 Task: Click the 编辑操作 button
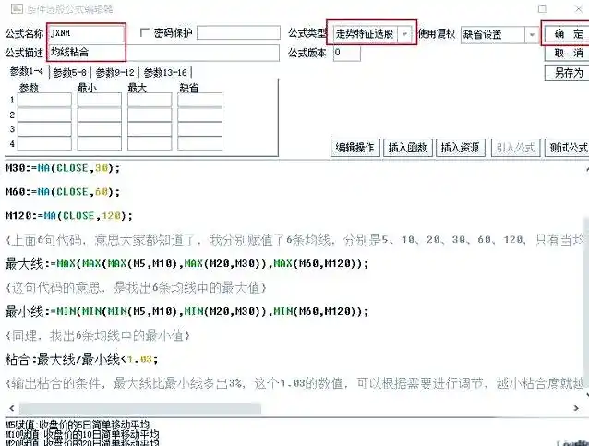point(355,148)
